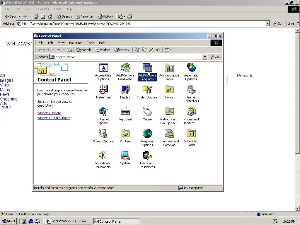Viewport: 300px width, 225px height.
Task: Open the Mouse icon
Action: coord(147,114)
